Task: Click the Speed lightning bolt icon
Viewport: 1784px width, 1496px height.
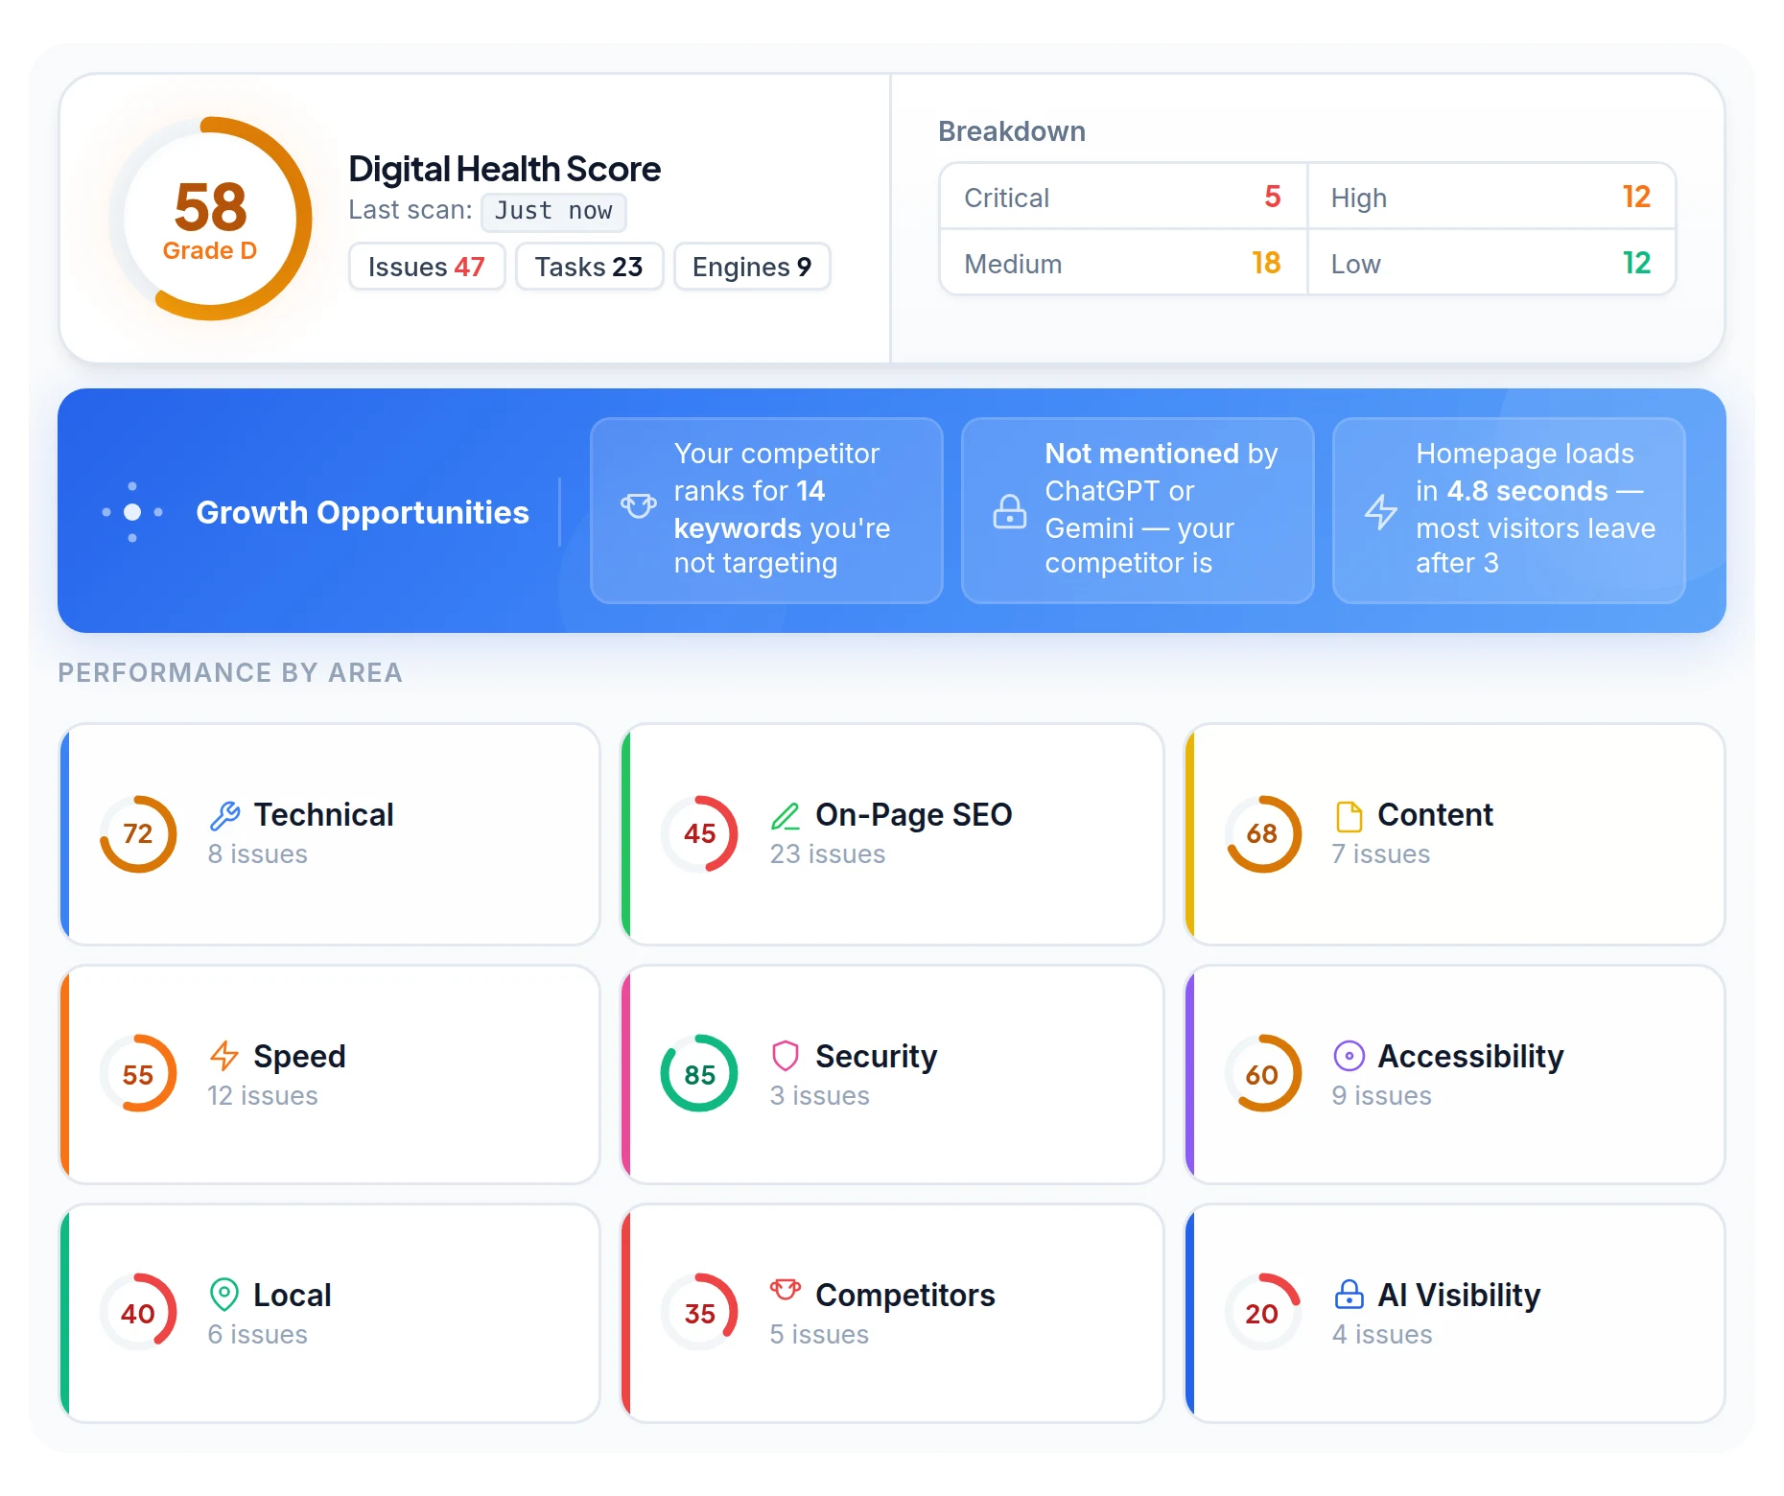Action: point(224,1056)
